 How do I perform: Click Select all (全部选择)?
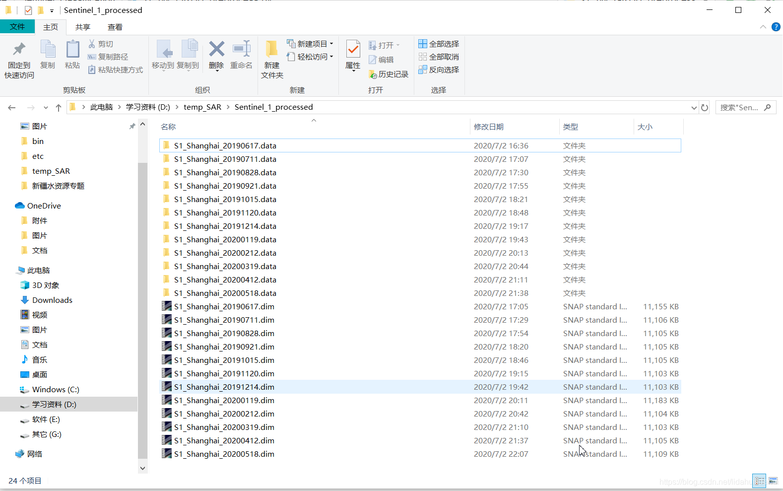tap(439, 44)
